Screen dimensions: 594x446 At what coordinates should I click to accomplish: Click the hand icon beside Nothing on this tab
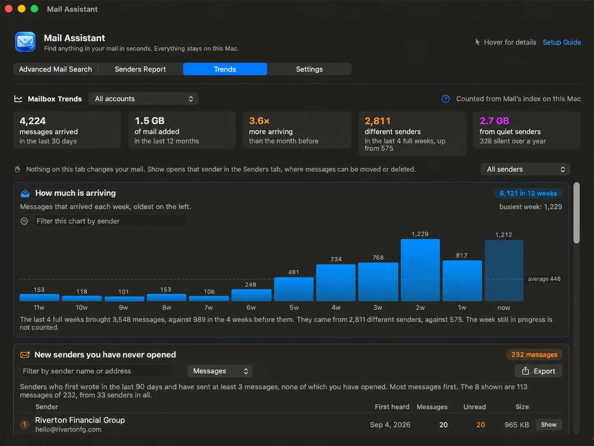tap(18, 169)
